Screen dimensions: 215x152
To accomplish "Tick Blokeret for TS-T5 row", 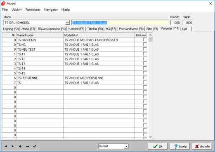I will [145, 73].
